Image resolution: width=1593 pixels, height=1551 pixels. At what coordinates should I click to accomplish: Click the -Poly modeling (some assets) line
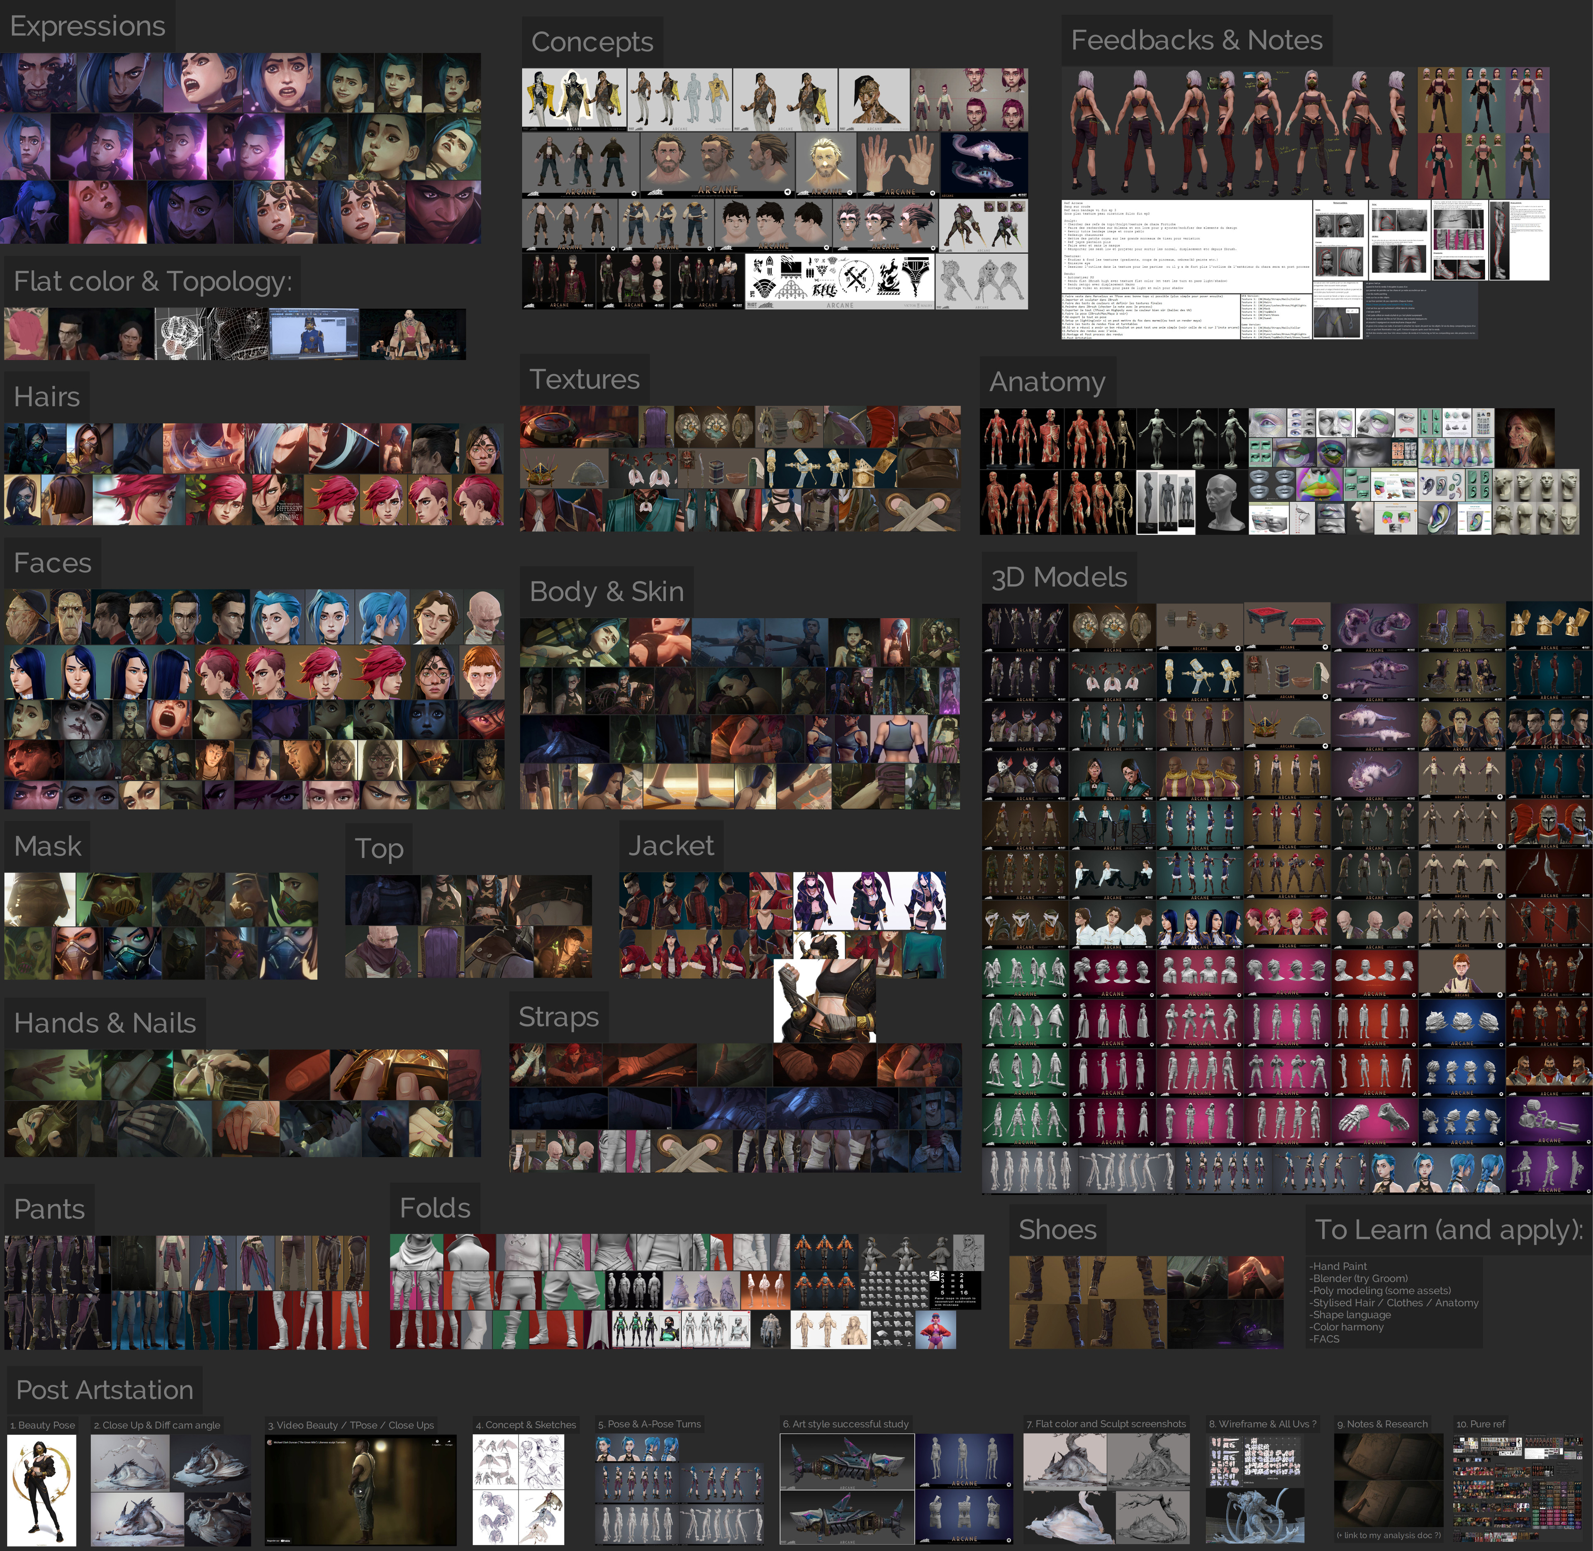click(x=1380, y=1290)
